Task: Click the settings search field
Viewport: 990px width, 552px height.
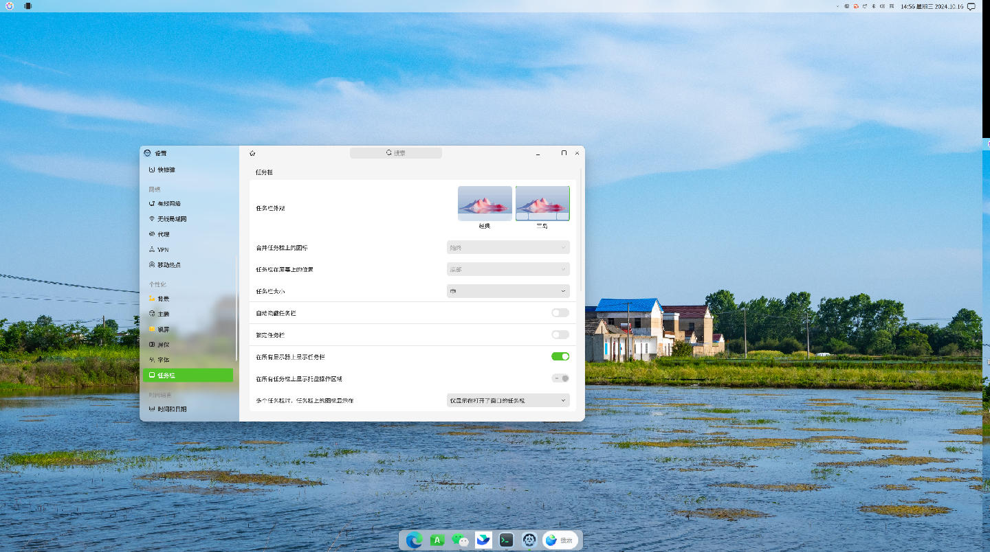Action: coord(396,153)
